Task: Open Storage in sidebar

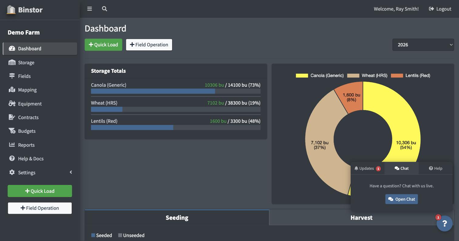Action: click(40, 62)
